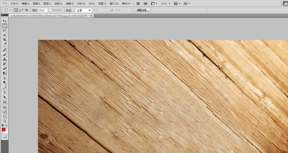288x153 pixels.
Task: Switch to Intersect with selection mode
Action: 27,10
